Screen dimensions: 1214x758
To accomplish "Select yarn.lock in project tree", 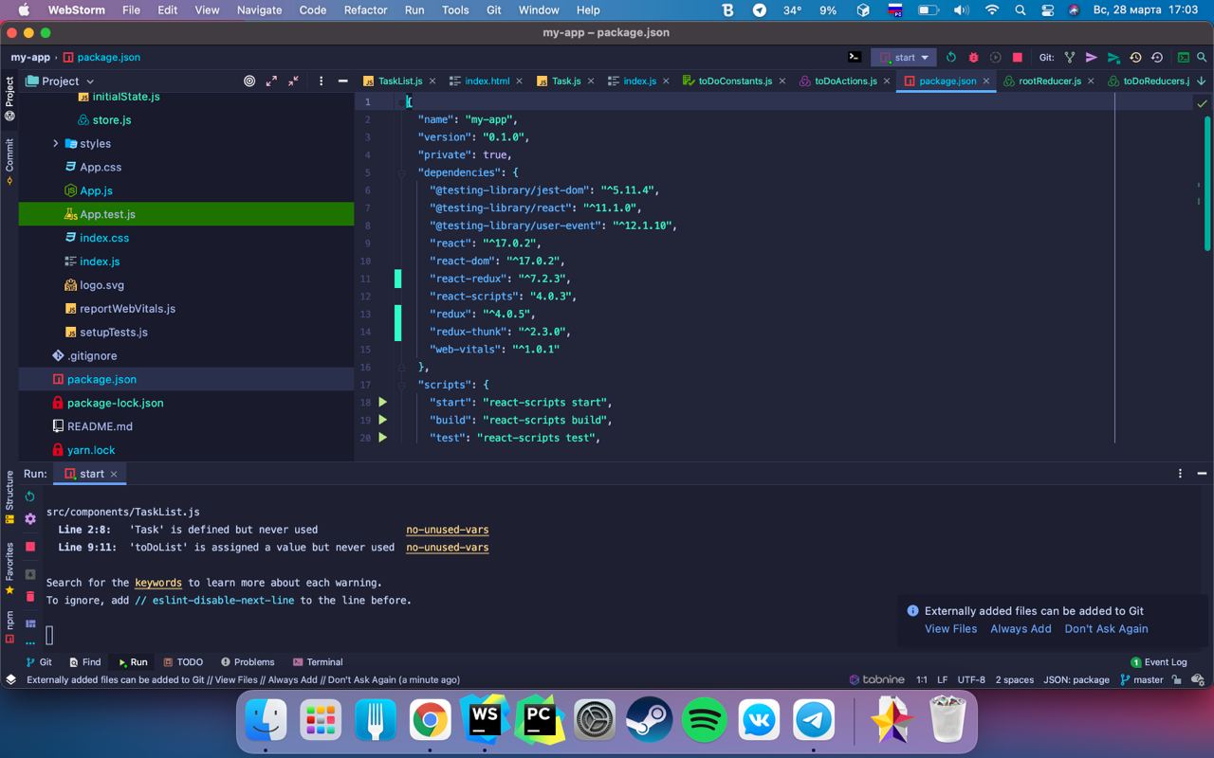I will 186,450.
